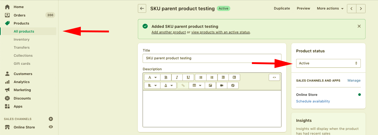Open Marketing in the sidebar
378x135 pixels.
(x=22, y=90)
